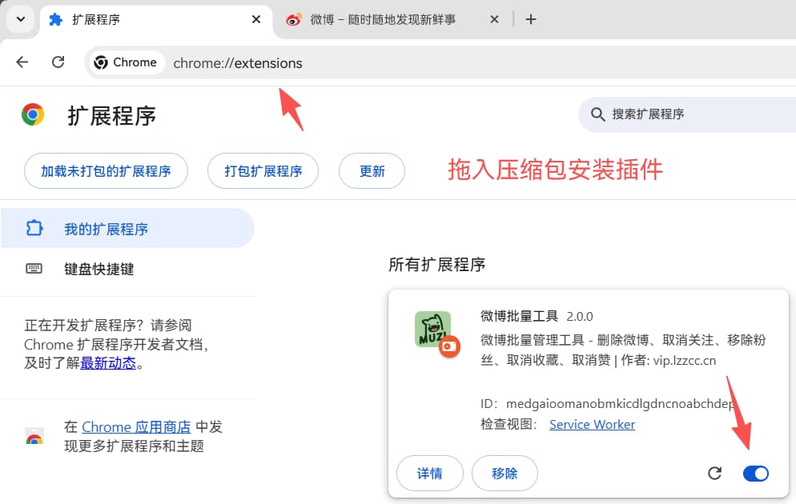Click 打包扩展程序 button
The image size is (796, 504).
[x=263, y=171]
